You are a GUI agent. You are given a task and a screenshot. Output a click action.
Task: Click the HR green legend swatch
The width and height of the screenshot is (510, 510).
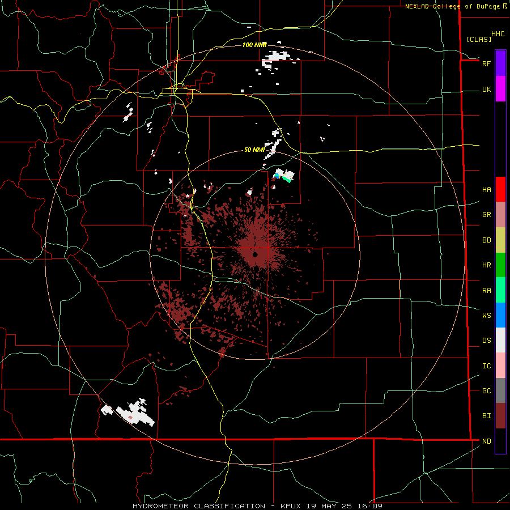click(500, 265)
